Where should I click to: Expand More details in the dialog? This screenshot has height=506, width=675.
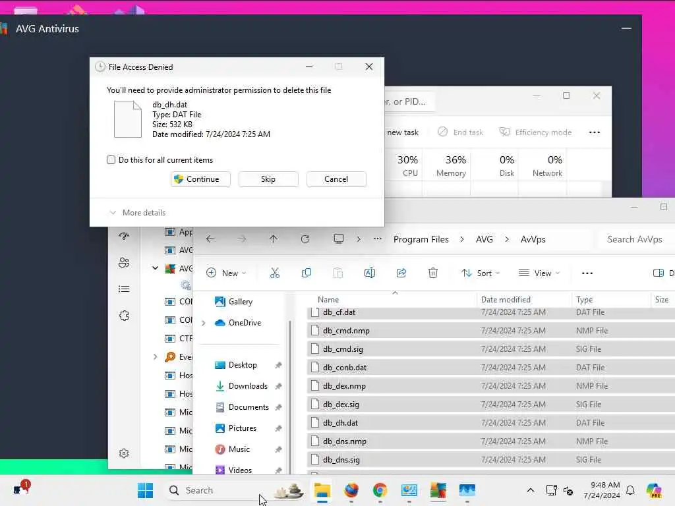pyautogui.click(x=137, y=213)
